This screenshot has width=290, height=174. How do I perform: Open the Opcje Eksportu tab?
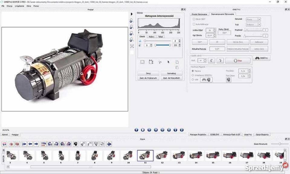262,135
